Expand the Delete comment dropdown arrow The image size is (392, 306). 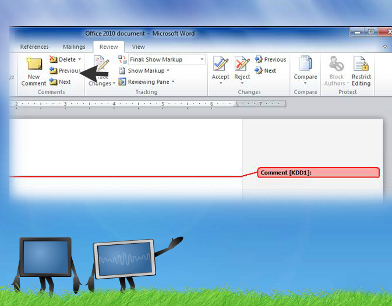coord(80,59)
